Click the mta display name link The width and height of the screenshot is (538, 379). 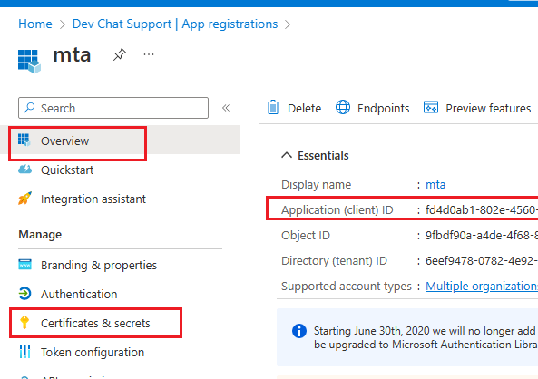point(435,185)
